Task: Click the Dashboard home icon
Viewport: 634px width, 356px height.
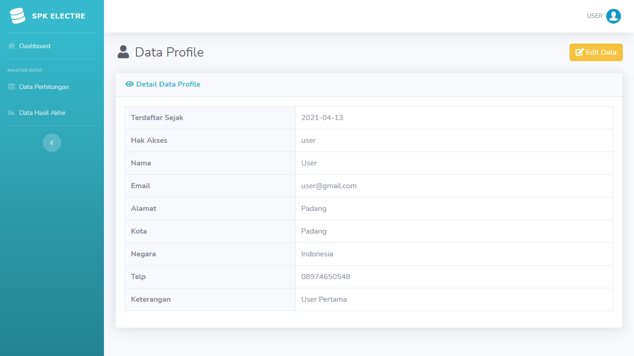Action: [12, 46]
